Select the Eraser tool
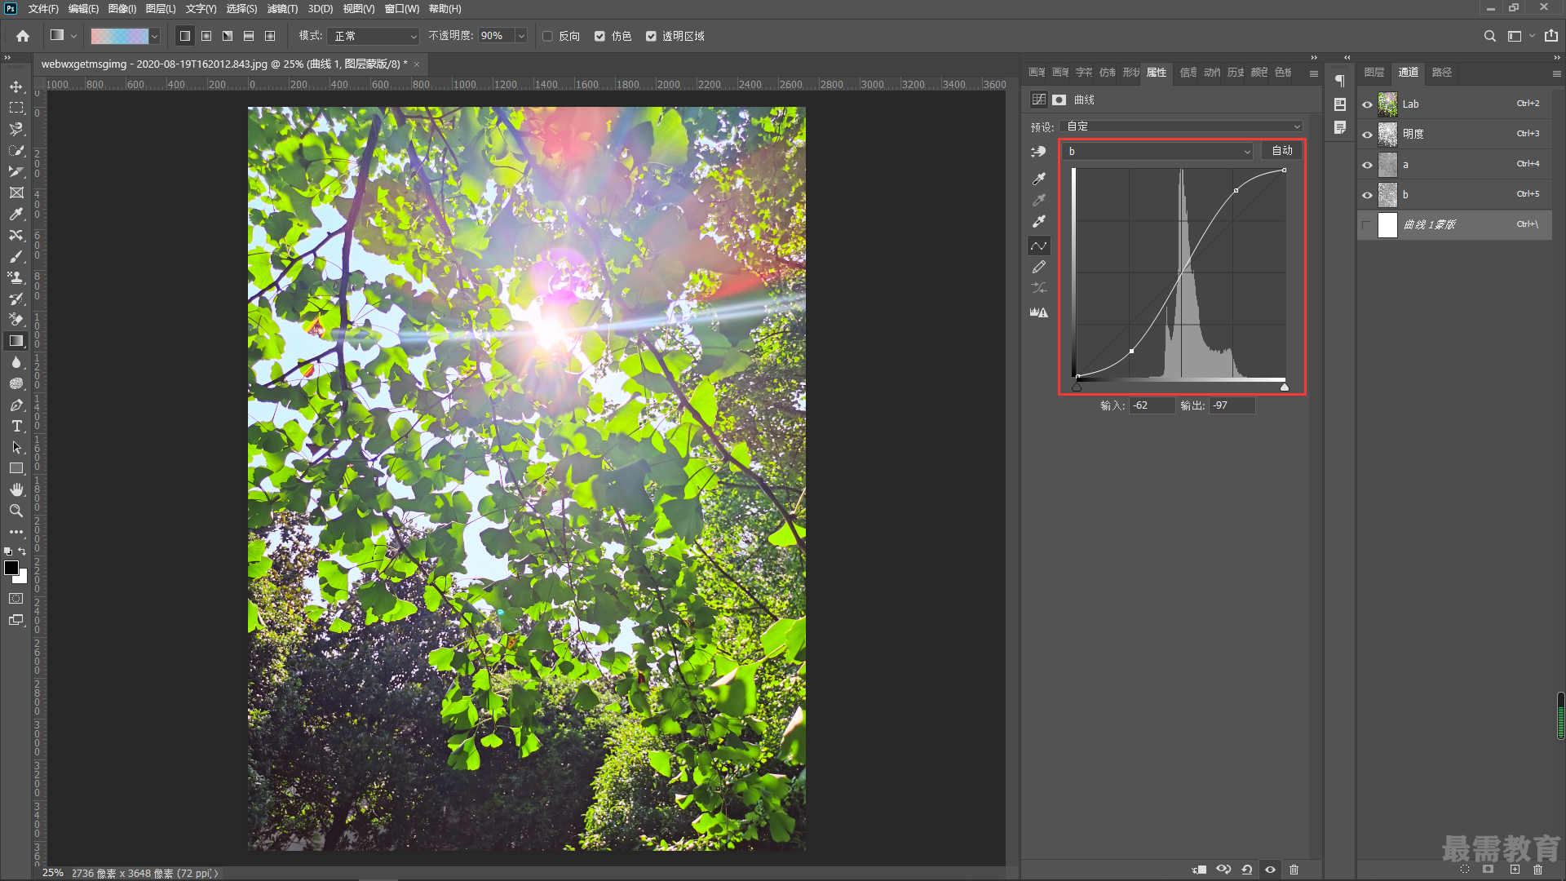 click(16, 320)
